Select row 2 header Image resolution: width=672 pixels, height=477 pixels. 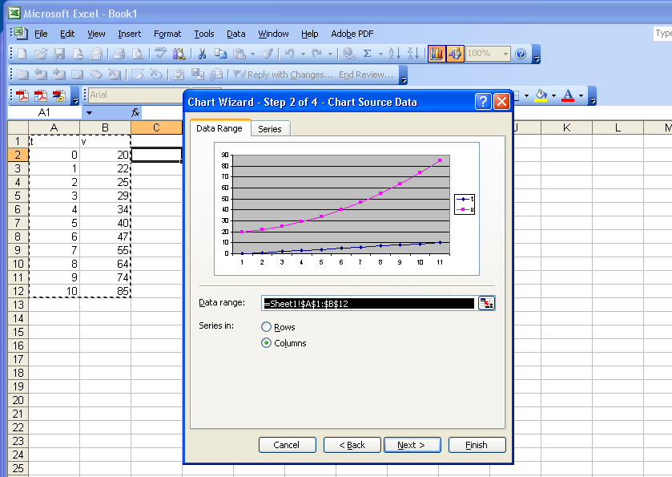click(18, 155)
